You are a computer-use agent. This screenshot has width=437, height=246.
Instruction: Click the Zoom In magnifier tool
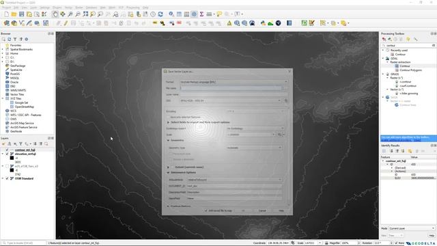[70, 14]
